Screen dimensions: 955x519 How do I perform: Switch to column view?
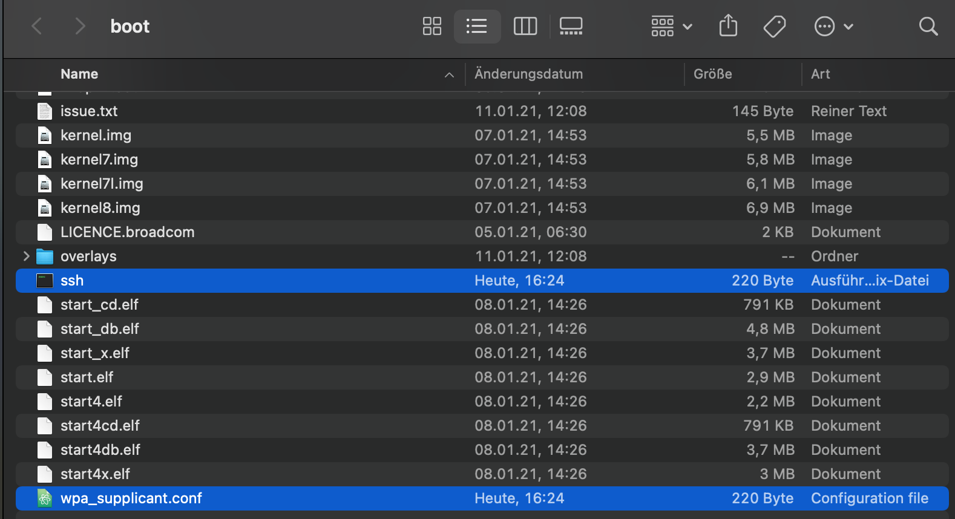[525, 27]
